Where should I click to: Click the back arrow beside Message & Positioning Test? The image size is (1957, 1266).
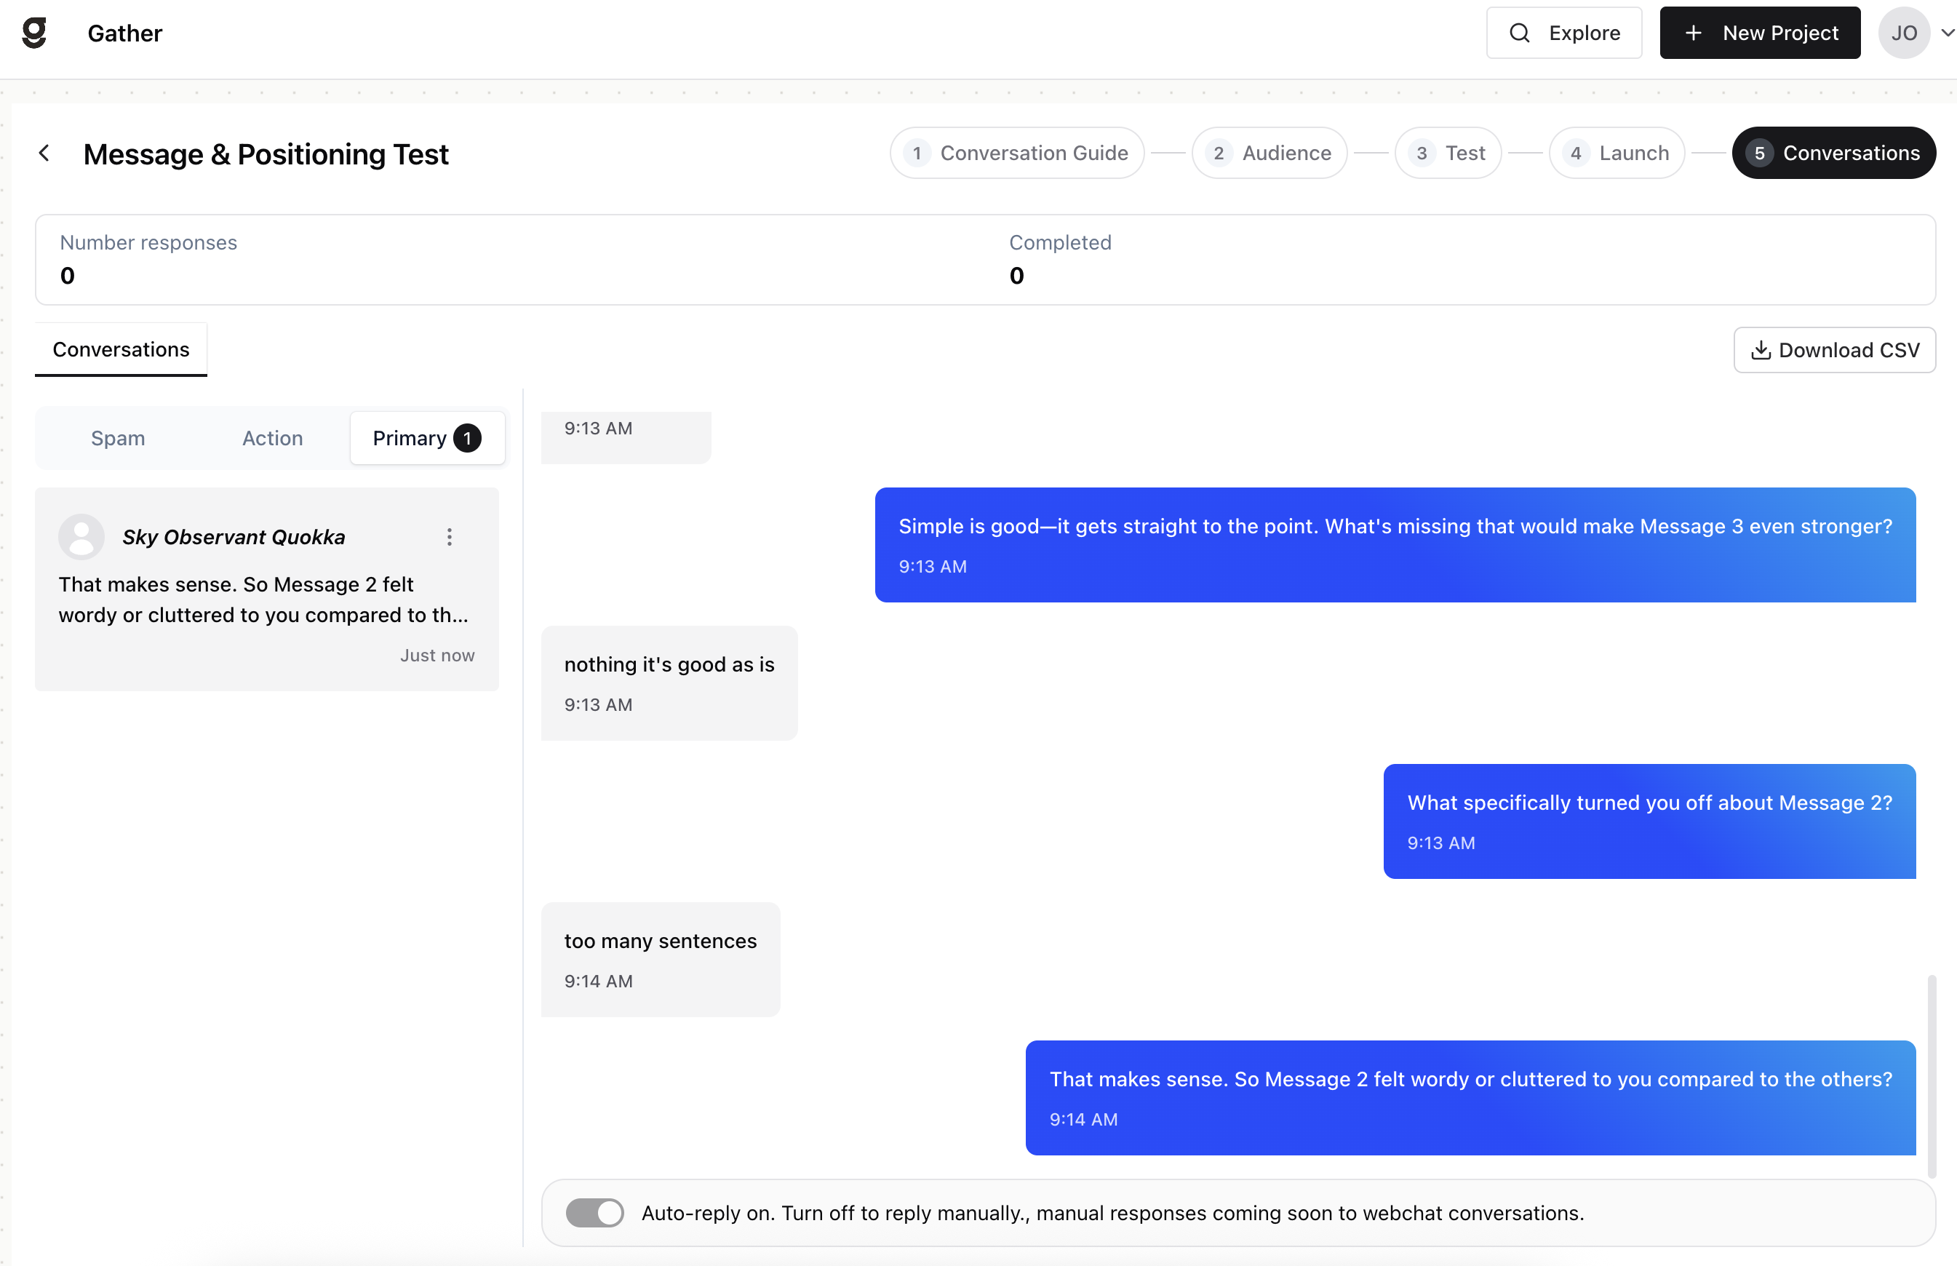point(44,154)
